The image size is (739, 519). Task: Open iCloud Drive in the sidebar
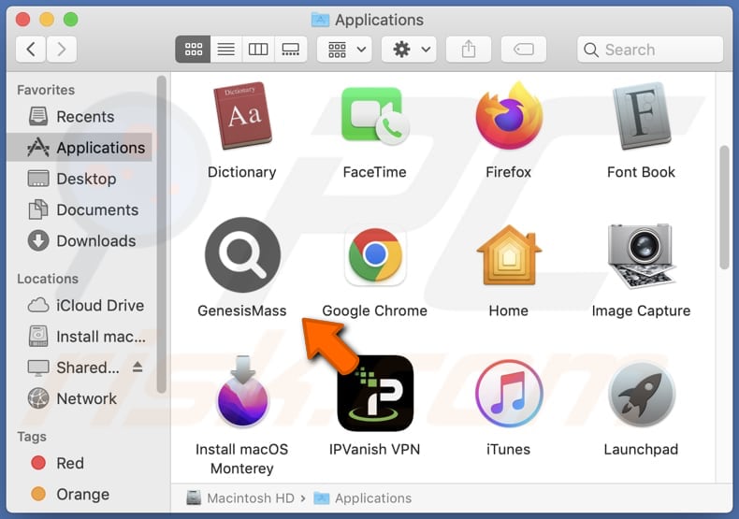(80, 305)
